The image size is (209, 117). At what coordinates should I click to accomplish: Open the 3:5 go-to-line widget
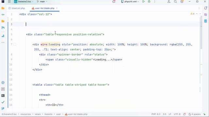click(x=165, y=114)
